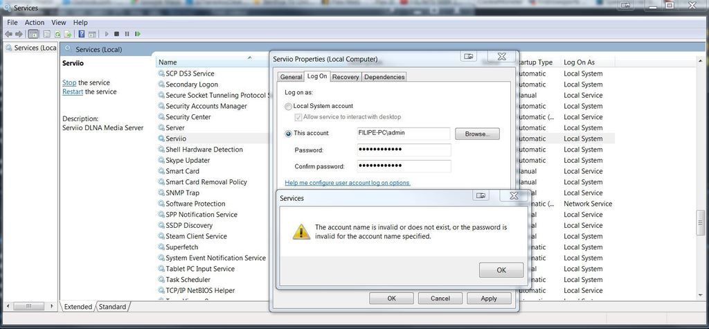Click gear icon beside Security Center
The height and width of the screenshot is (329, 709).
pyautogui.click(x=161, y=117)
